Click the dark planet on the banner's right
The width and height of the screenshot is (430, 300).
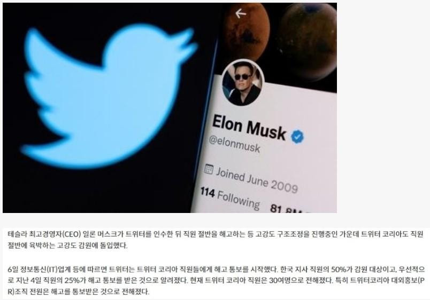pyautogui.click(x=309, y=41)
